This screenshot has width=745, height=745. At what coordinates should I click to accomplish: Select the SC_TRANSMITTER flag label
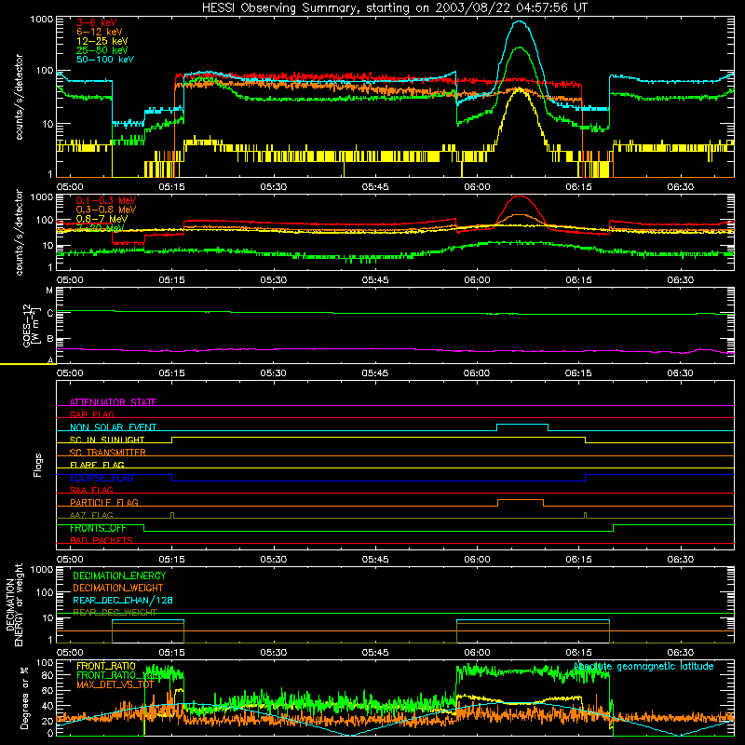click(x=107, y=452)
